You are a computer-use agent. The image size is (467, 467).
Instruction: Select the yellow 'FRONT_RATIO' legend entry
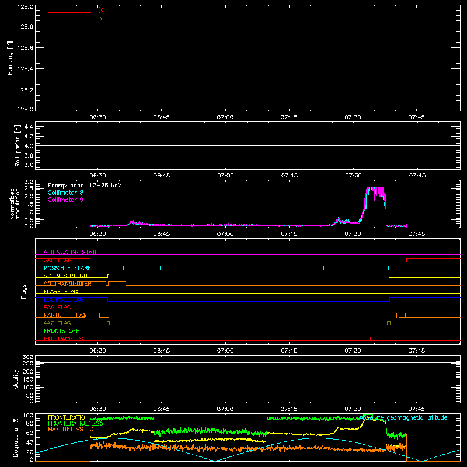click(x=67, y=417)
